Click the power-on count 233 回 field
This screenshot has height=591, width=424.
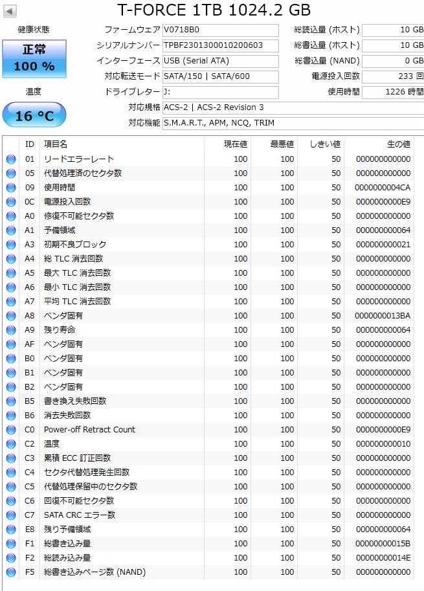point(393,76)
